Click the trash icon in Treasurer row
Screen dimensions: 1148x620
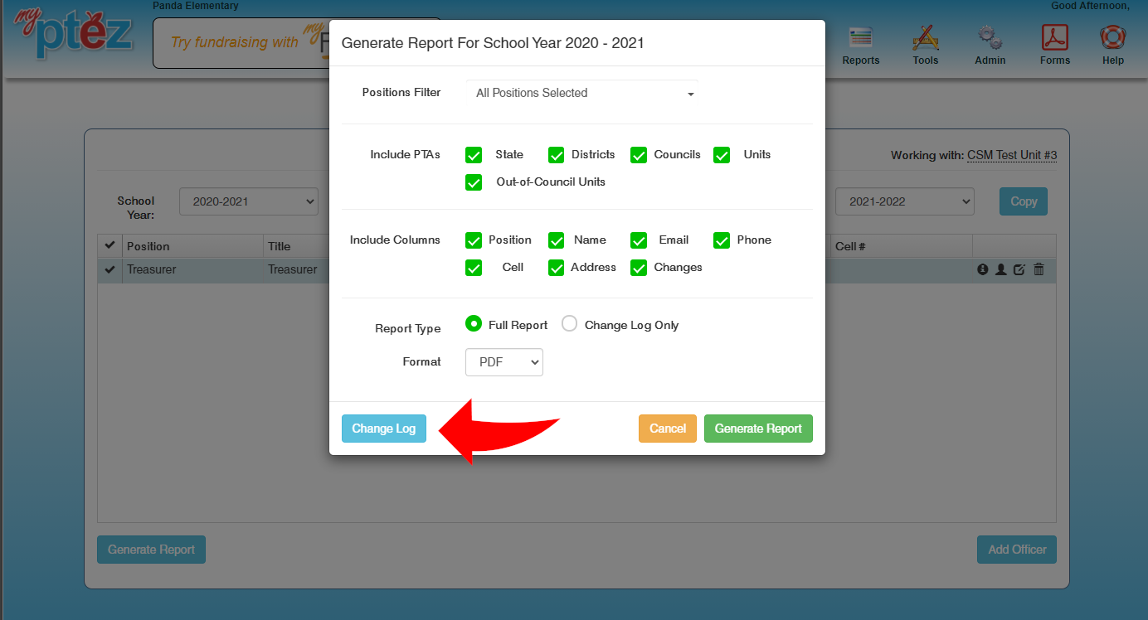pos(1039,269)
